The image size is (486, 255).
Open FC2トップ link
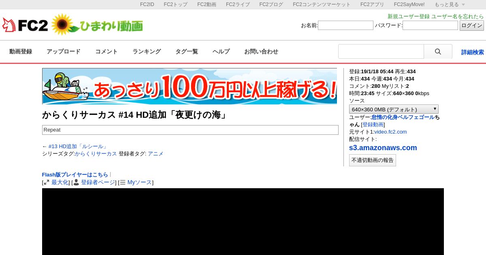tap(175, 4)
